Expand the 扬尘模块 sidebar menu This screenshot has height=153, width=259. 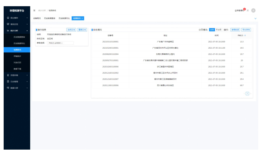pos(17,18)
